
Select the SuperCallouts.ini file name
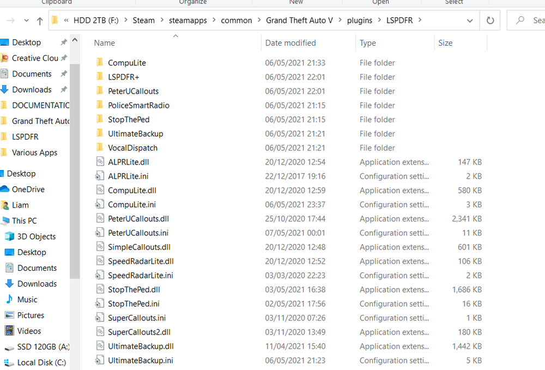pyautogui.click(x=137, y=318)
